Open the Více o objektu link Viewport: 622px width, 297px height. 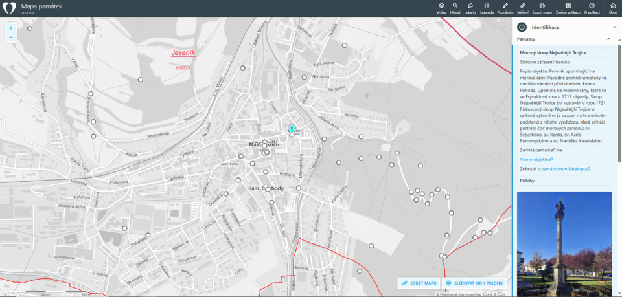(536, 159)
